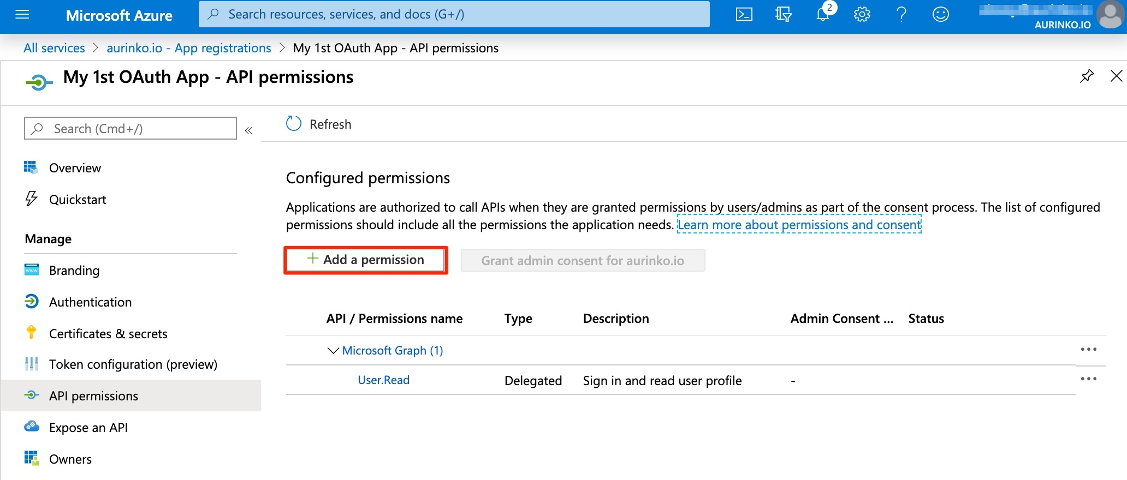Image resolution: width=1127 pixels, height=480 pixels.
Task: Open the portal hamburger menu
Action: click(22, 15)
